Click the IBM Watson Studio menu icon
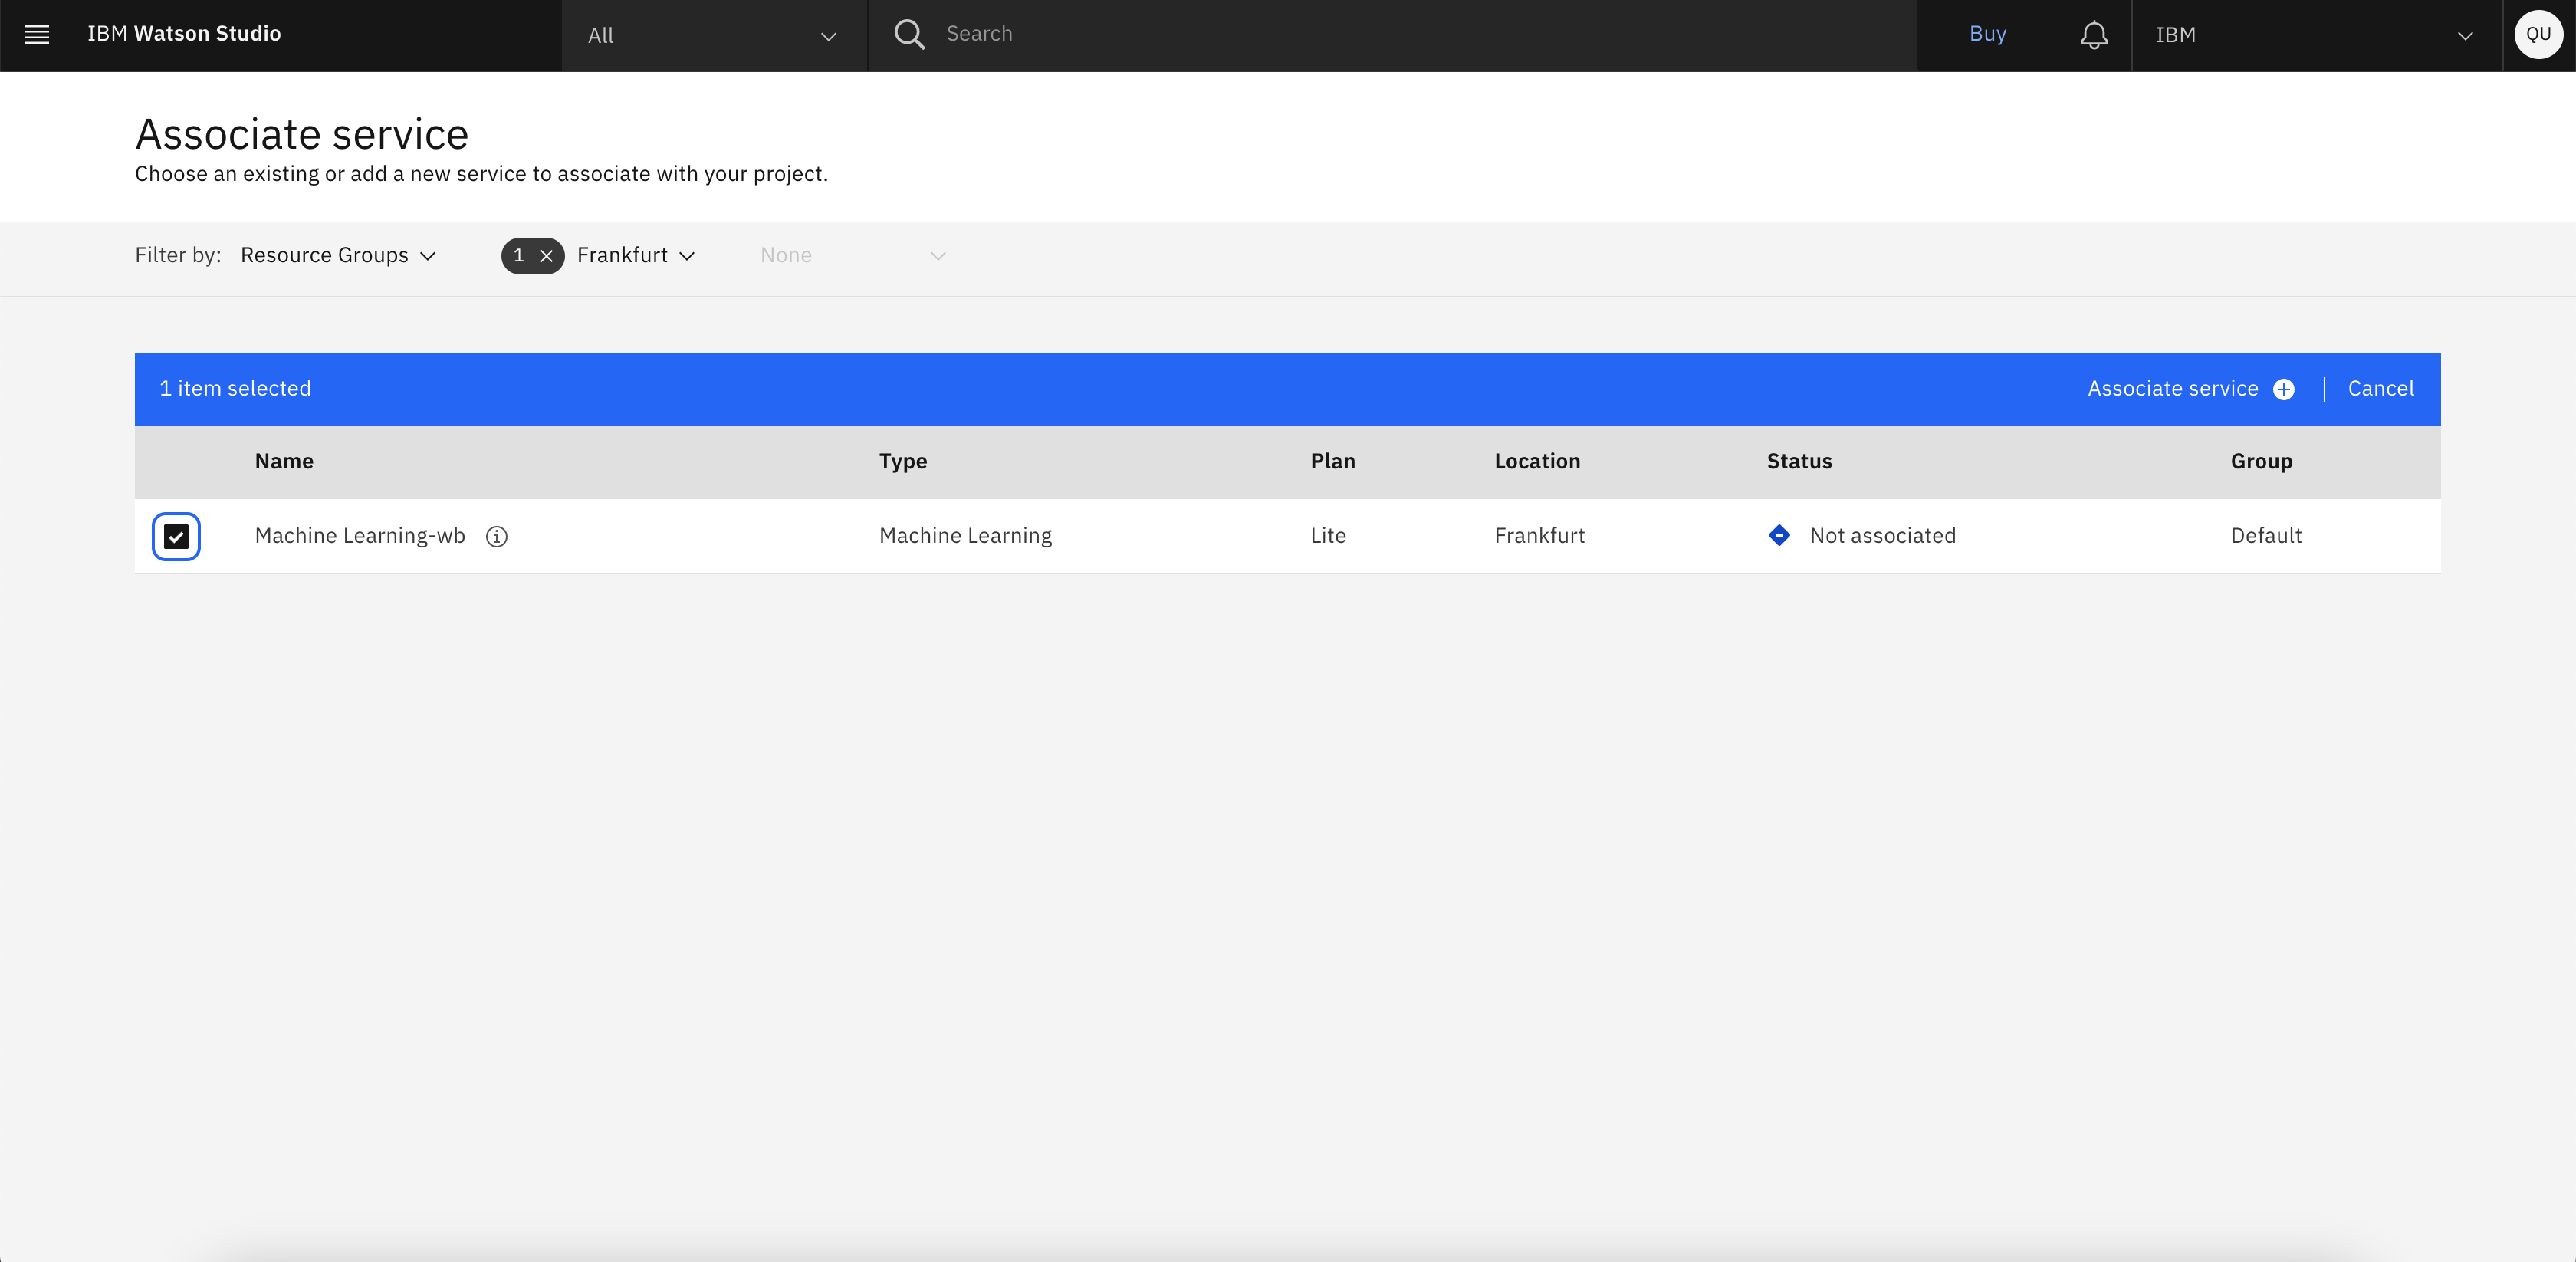Viewport: 2576px width, 1262px height. (36, 33)
